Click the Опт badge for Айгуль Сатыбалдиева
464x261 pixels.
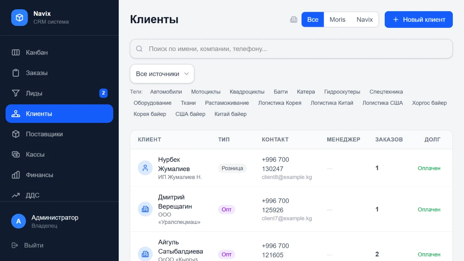[227, 254]
